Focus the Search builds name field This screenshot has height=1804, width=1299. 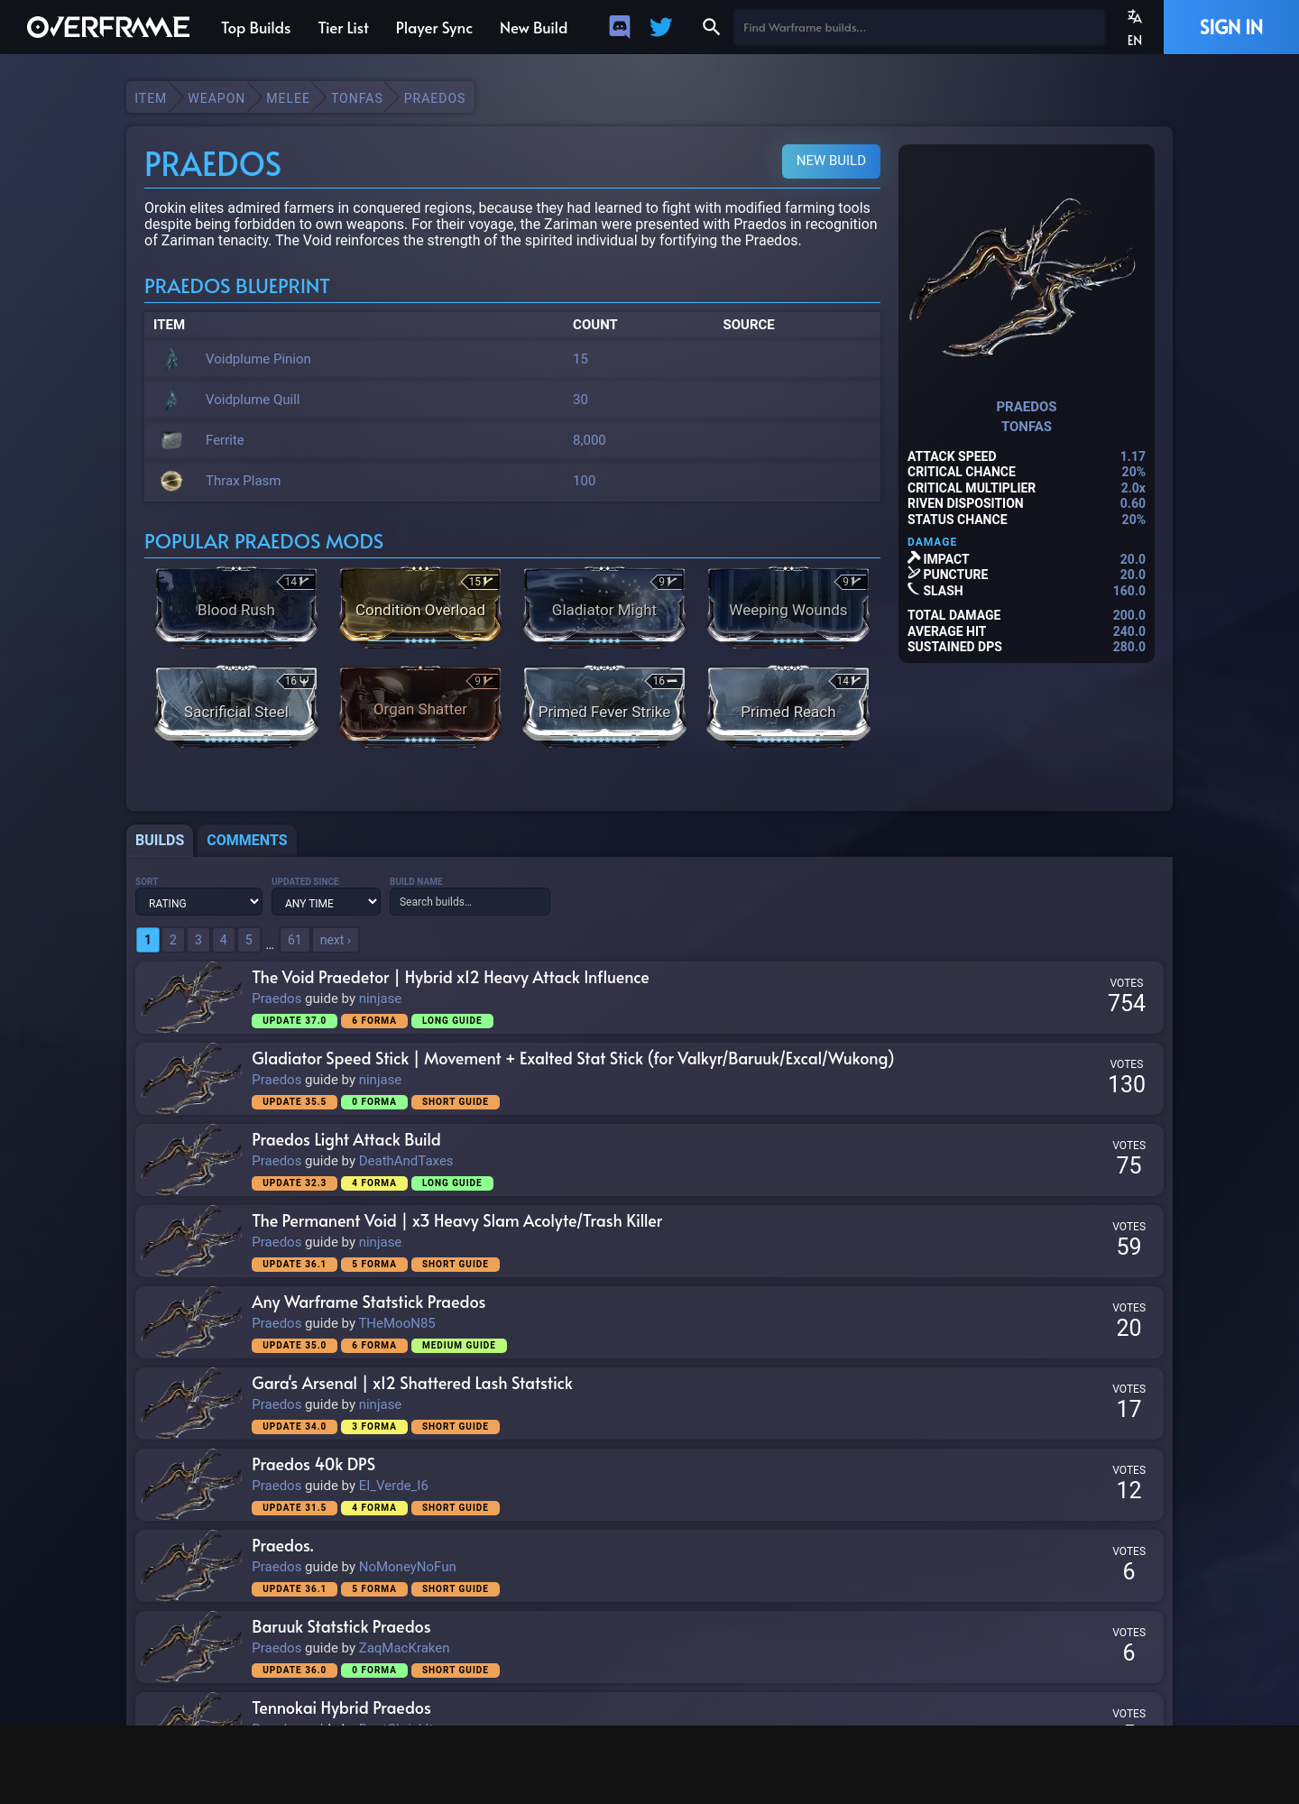pos(469,902)
